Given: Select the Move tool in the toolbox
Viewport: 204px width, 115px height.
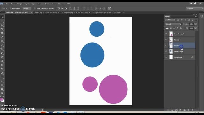Looking at the screenshot, I should [x=2, y=17].
